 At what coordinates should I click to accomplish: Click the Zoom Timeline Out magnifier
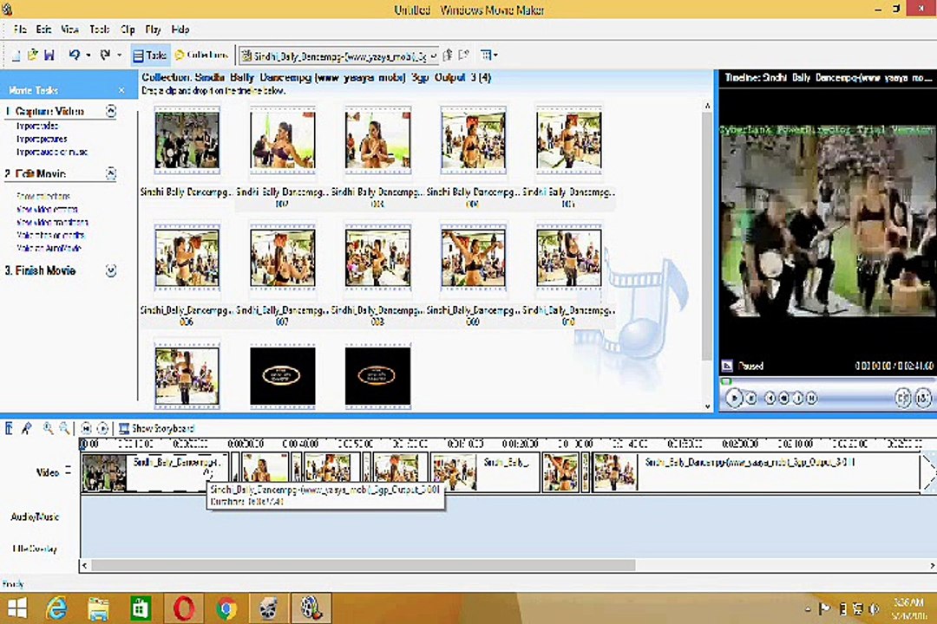(x=64, y=428)
